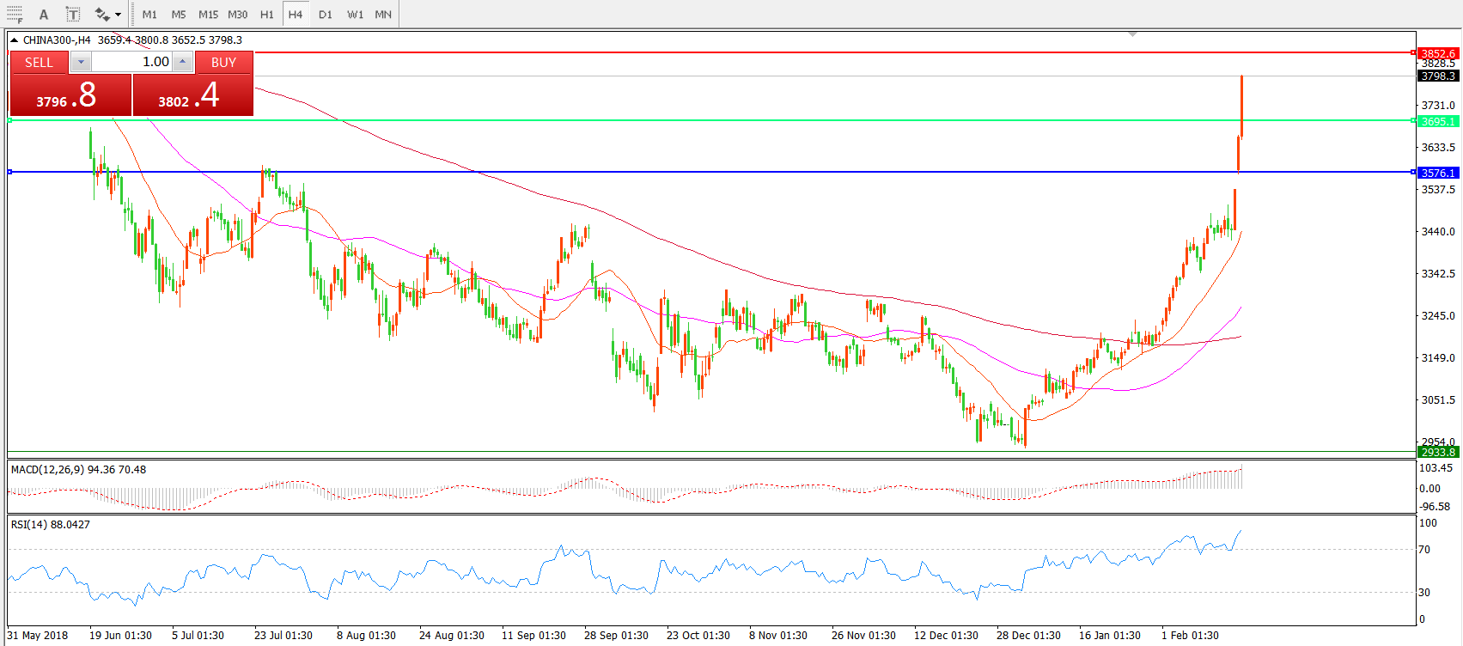Choose the MN monthly timeframe
Image resolution: width=1463 pixels, height=646 pixels.
coord(383,15)
